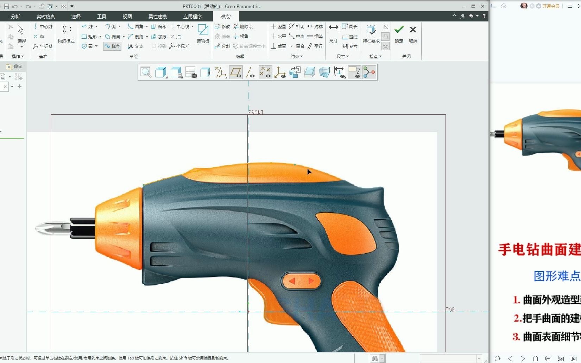581x363 pixels.
Task: Select the Arc (弧) sketch tool
Action: (110, 26)
